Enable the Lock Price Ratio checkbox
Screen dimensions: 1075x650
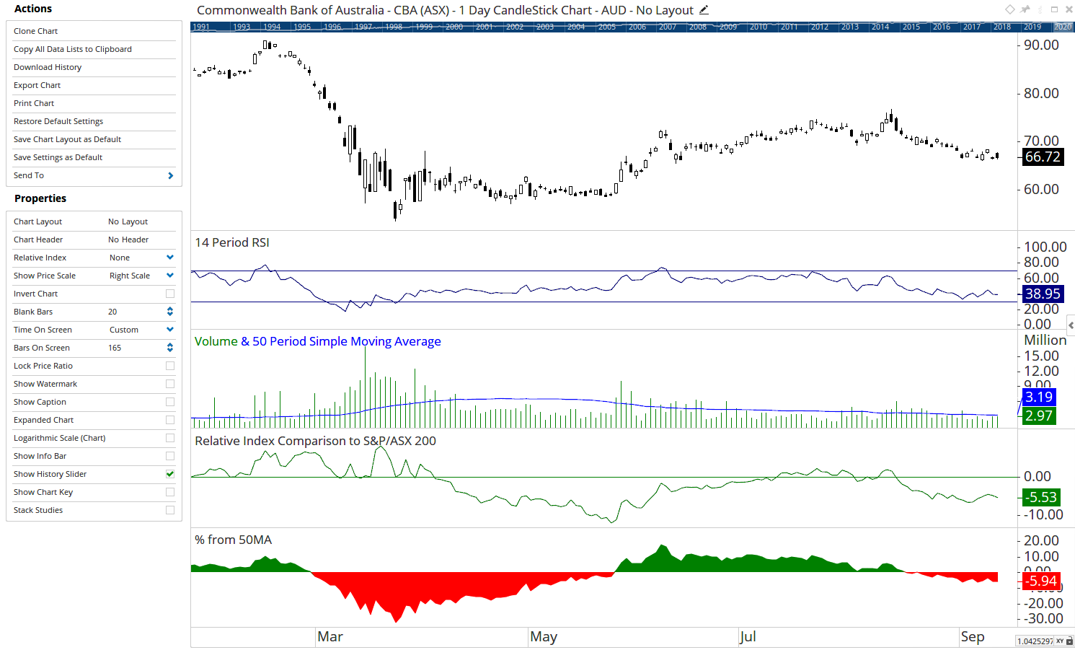click(x=170, y=366)
